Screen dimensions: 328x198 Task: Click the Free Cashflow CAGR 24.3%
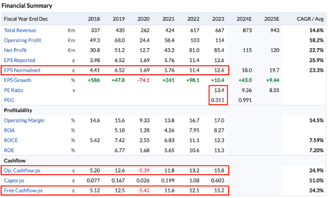coord(316,191)
